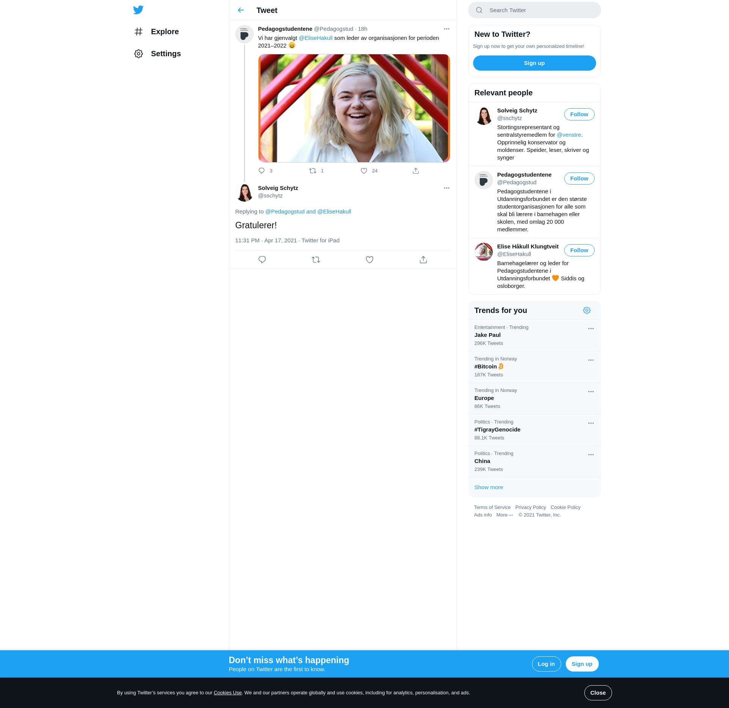Open more options for #TigrayGenocide trend
This screenshot has width=729, height=708.
coord(591,423)
